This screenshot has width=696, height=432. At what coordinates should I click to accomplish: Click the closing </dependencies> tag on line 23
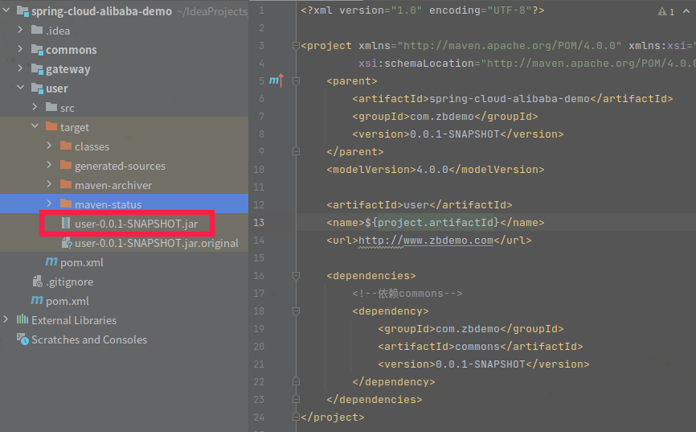375,400
